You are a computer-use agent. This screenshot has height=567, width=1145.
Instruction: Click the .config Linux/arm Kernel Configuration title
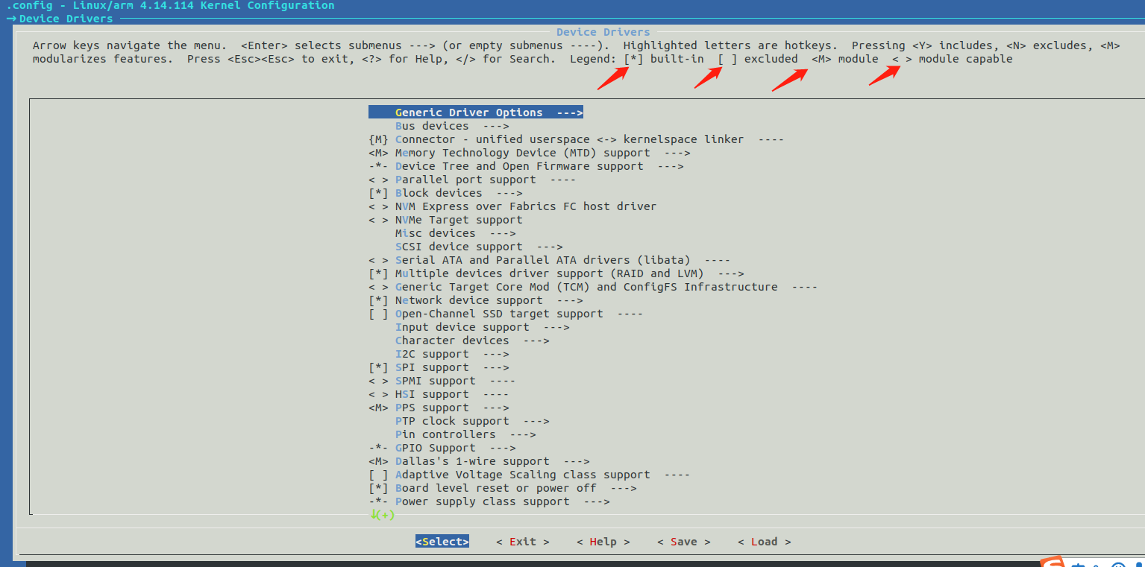170,5
